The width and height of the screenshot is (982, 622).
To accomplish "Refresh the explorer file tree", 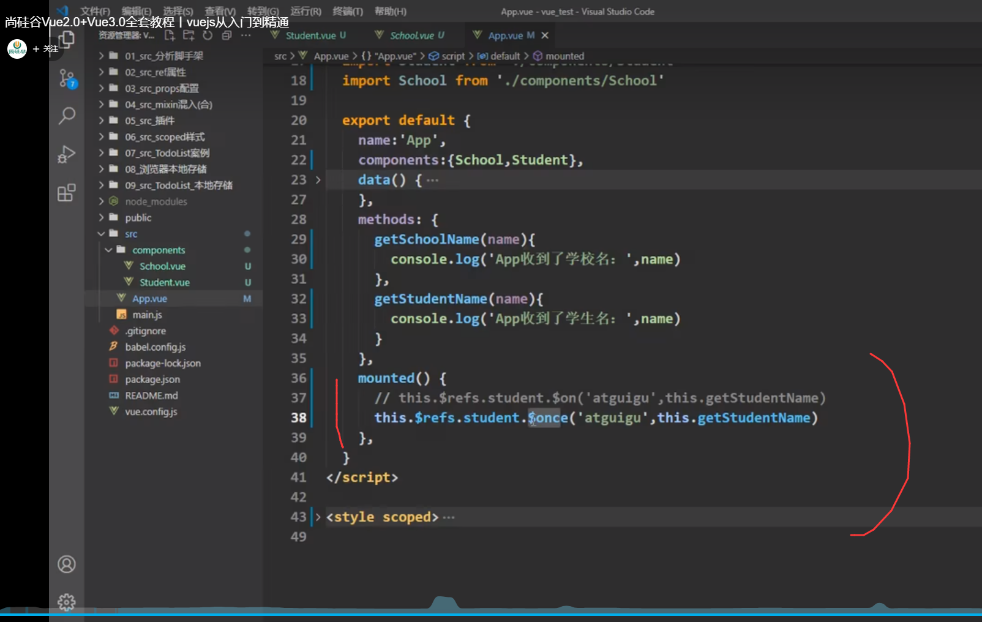I will tap(208, 36).
